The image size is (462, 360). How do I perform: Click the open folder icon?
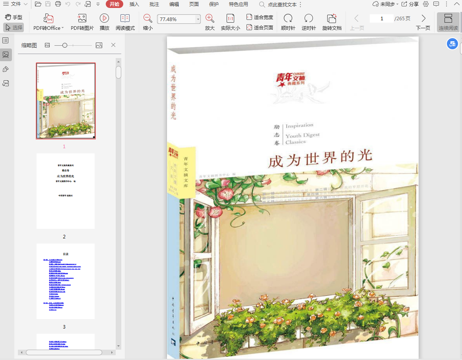tap(38, 4)
